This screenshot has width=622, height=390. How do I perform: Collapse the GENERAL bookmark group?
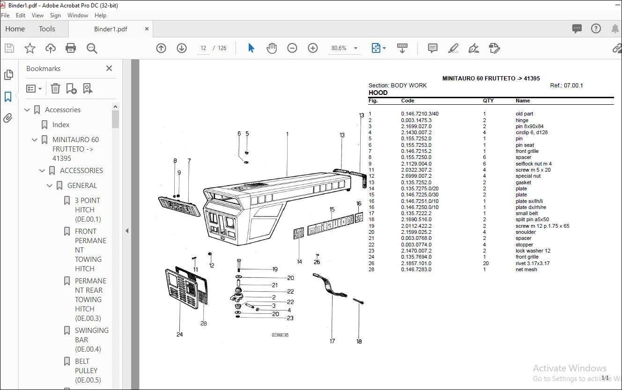coord(50,186)
